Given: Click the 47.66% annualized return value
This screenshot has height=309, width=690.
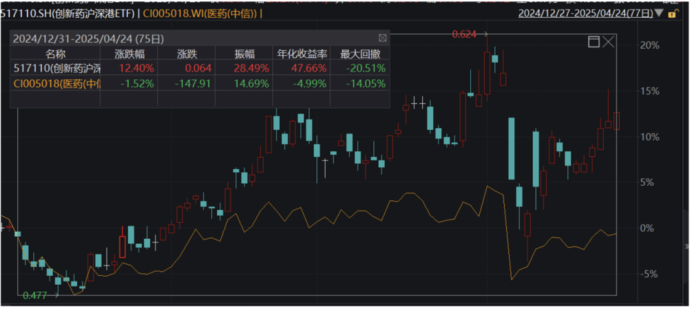Looking at the screenshot, I should coord(310,68).
